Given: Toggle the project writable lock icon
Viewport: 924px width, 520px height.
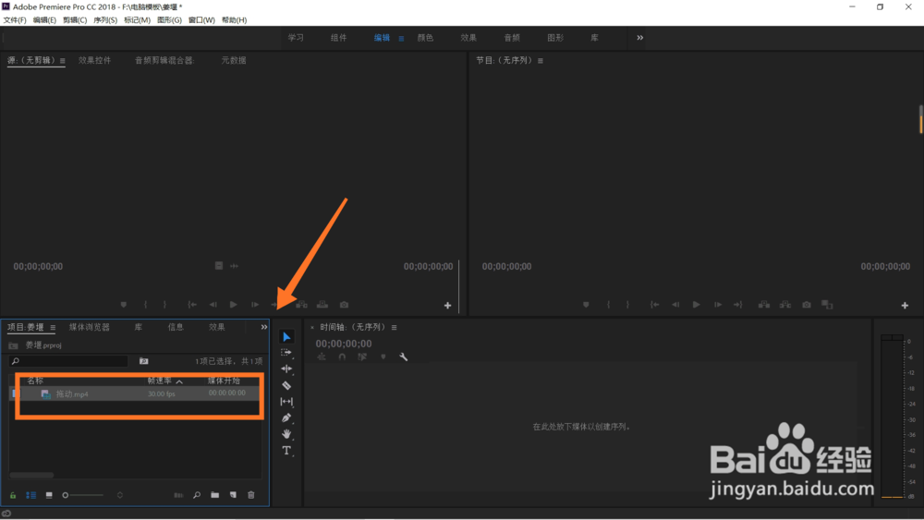Looking at the screenshot, I should [x=12, y=495].
